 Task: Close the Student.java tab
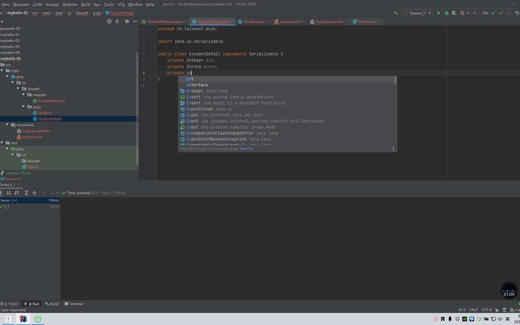click(x=268, y=22)
